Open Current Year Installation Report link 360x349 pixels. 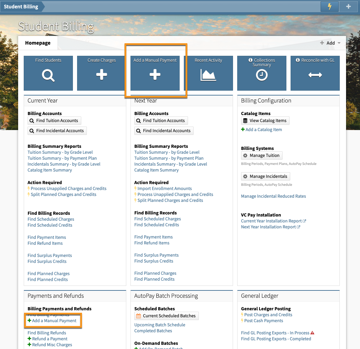(x=271, y=221)
